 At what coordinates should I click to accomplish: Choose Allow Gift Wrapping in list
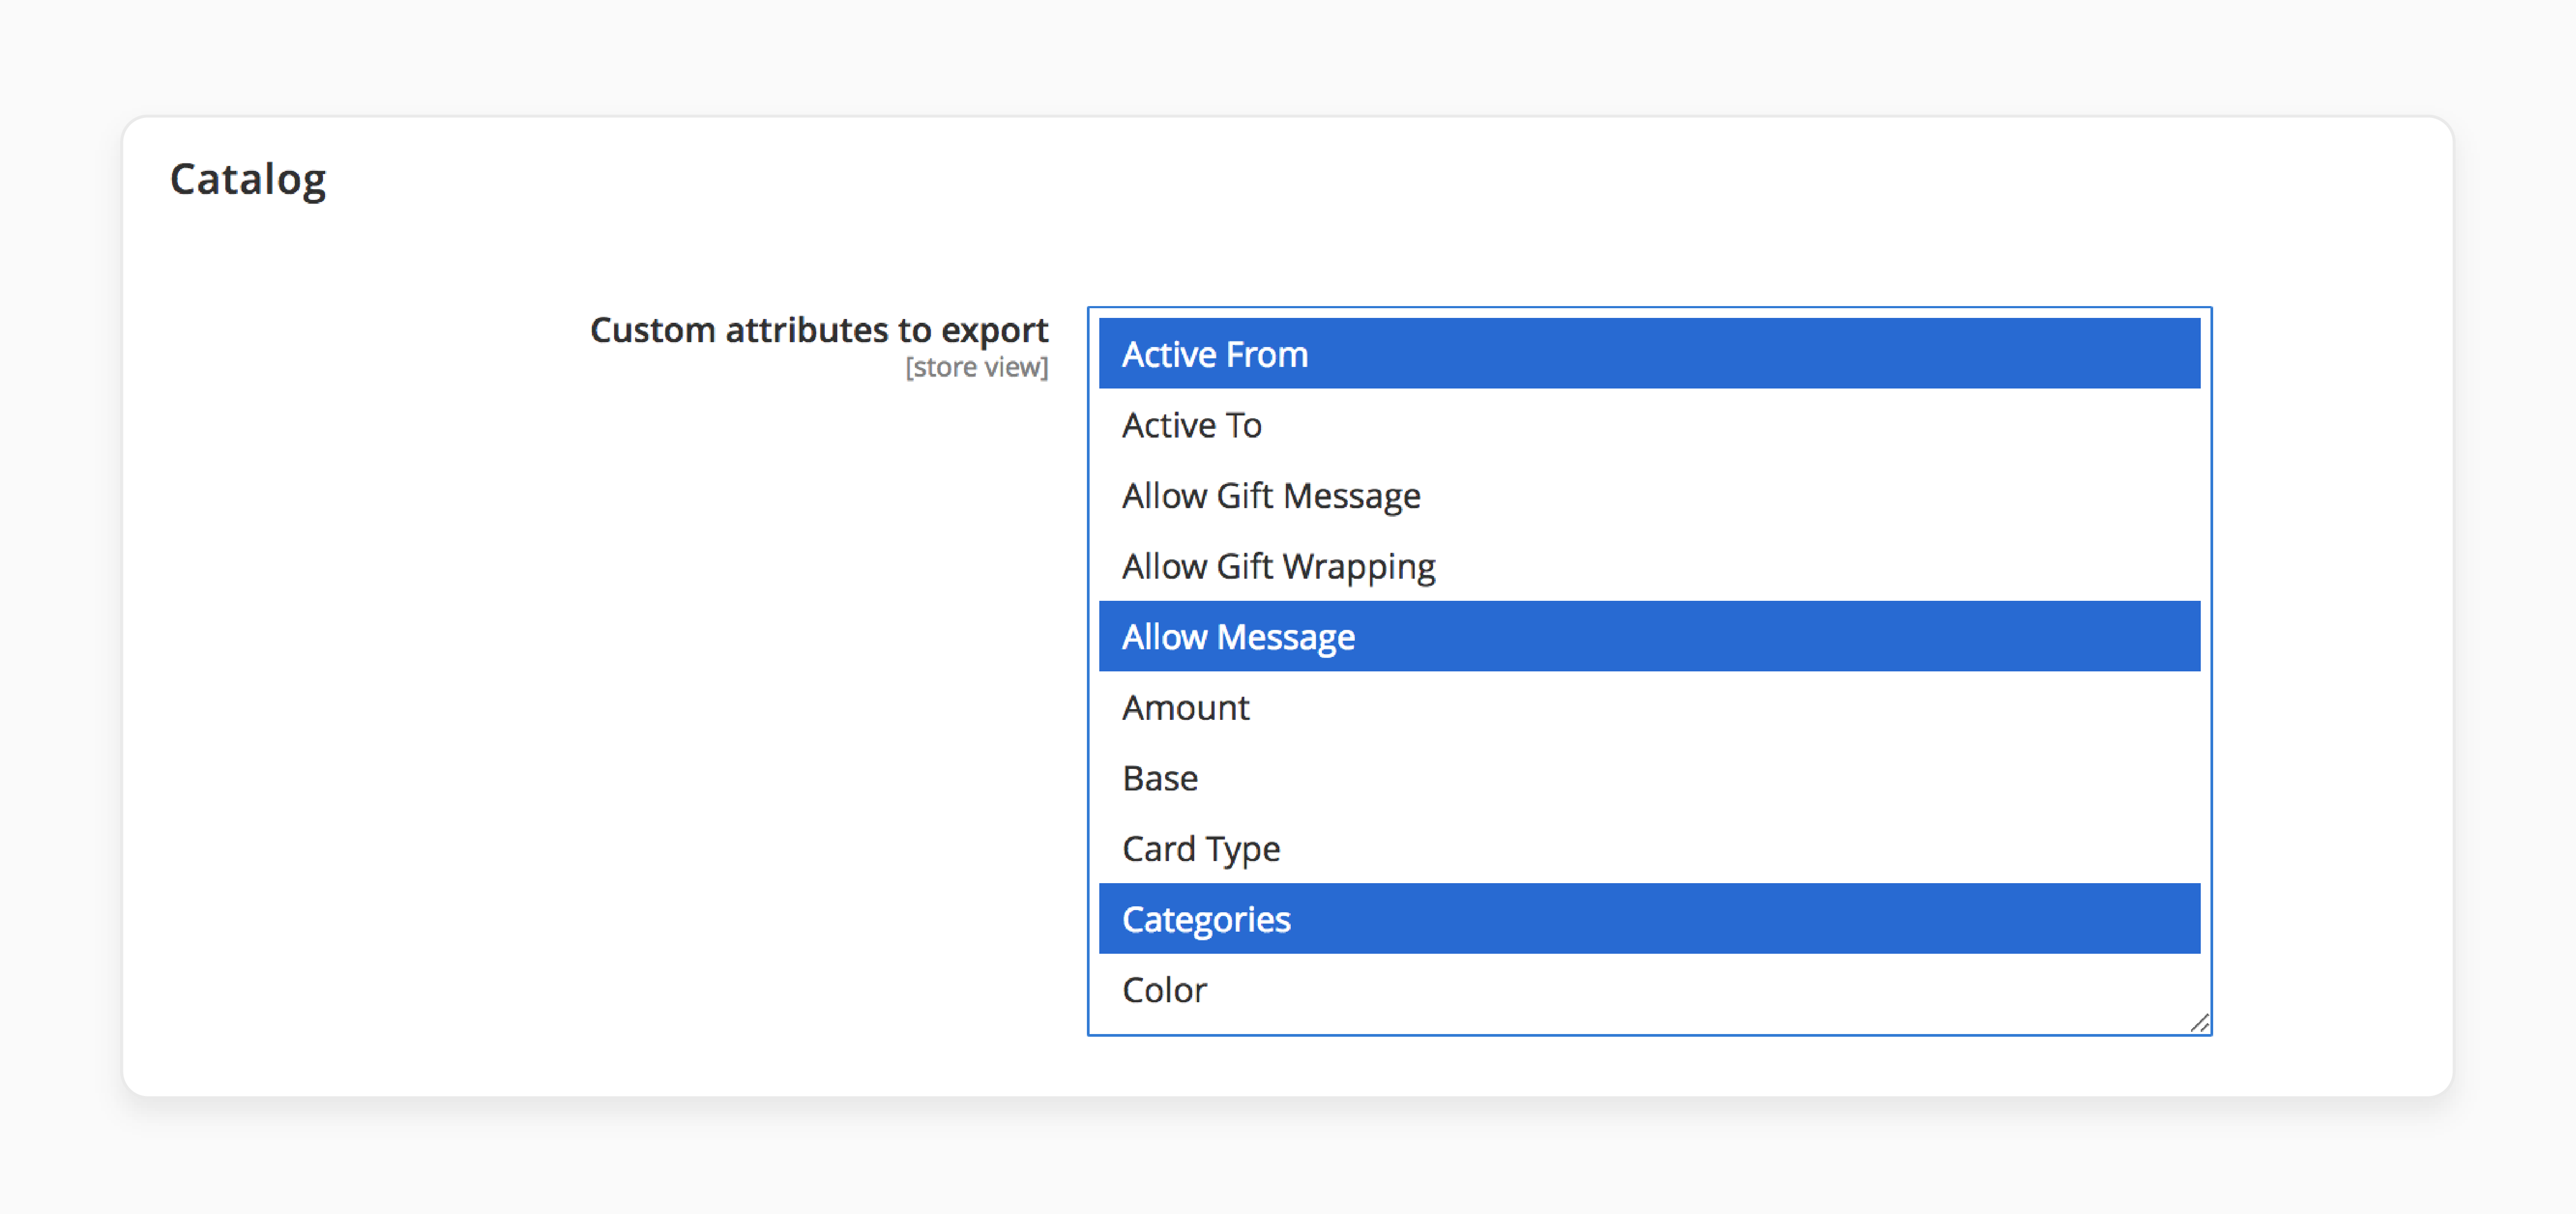coord(1649,566)
